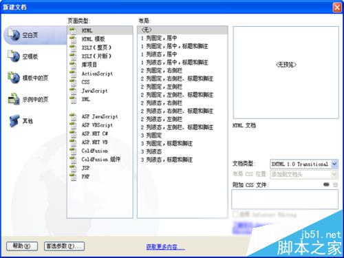This screenshot has height=258, width=344.
Task: Pick layout 2 列液态,右侧栏
Action: pos(182,103)
